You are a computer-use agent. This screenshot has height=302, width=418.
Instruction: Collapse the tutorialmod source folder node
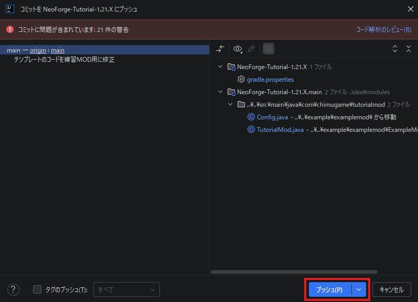pos(230,105)
